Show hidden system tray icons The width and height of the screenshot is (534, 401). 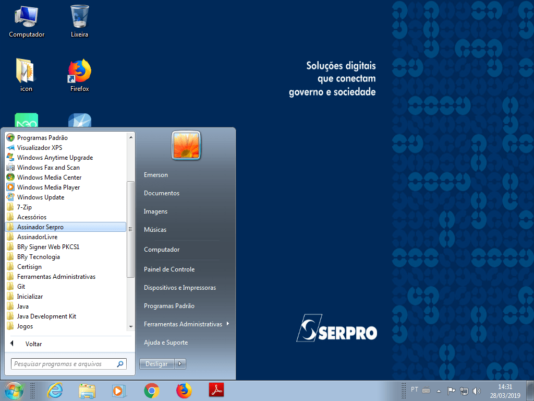click(439, 391)
